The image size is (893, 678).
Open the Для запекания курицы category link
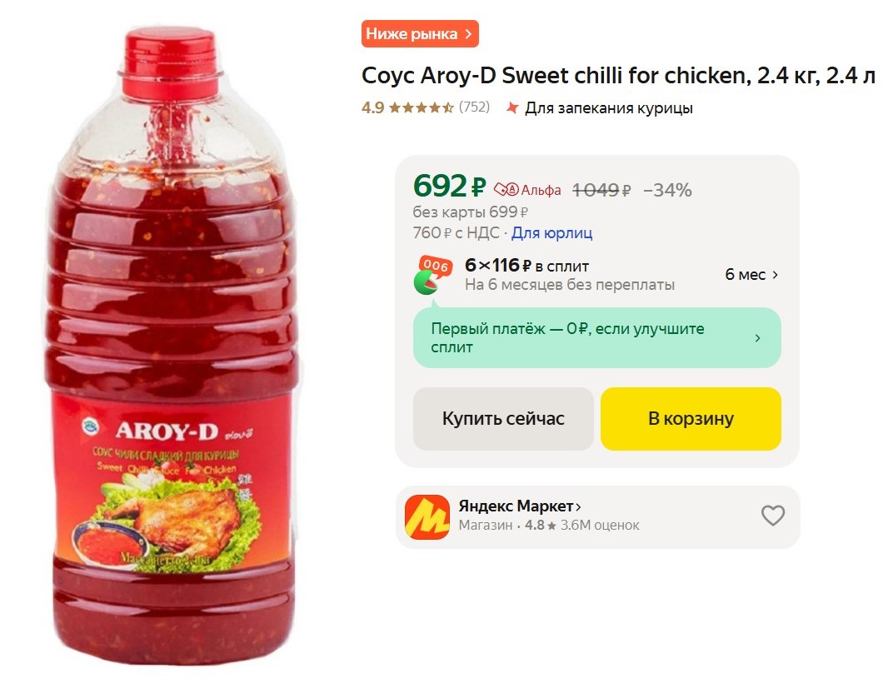coord(608,108)
